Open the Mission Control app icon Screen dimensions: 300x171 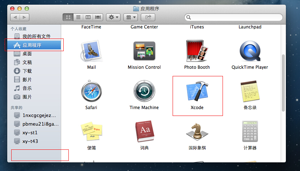pos(144,51)
